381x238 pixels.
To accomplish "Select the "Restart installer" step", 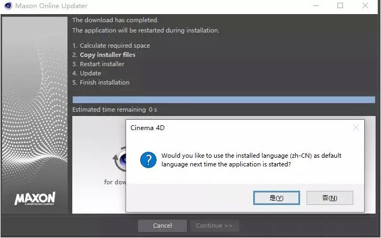I will (102, 64).
